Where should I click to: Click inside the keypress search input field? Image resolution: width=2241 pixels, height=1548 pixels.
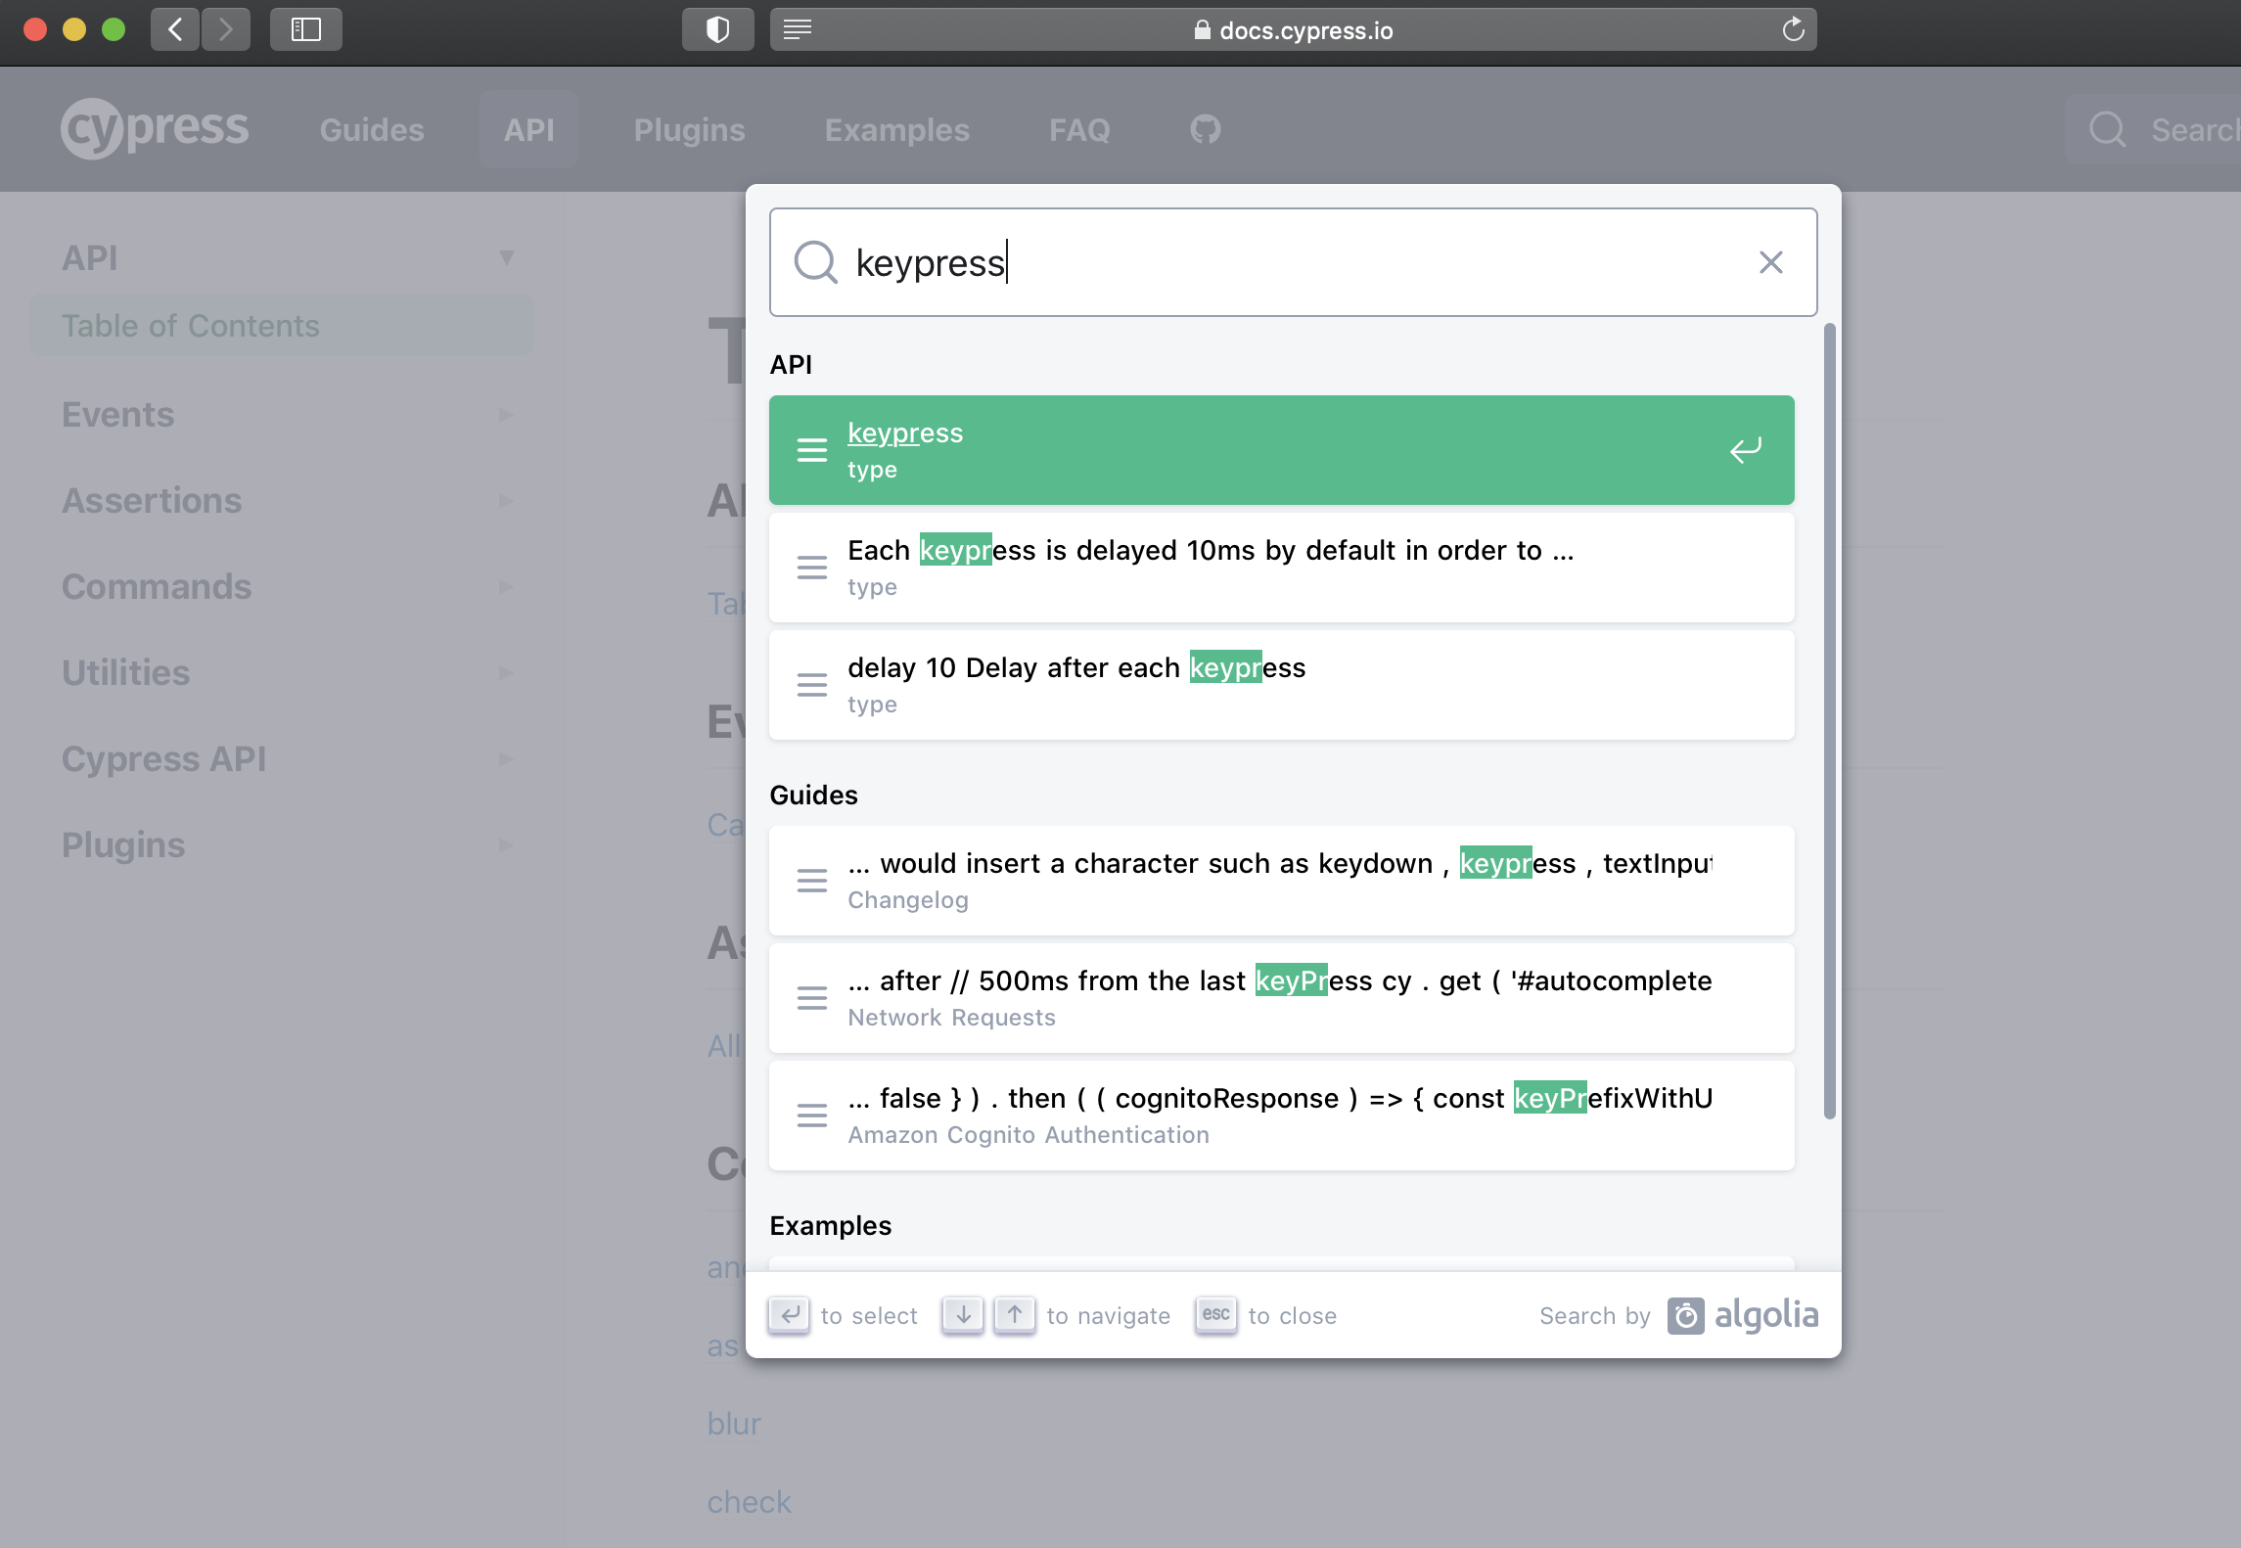click(1174, 262)
